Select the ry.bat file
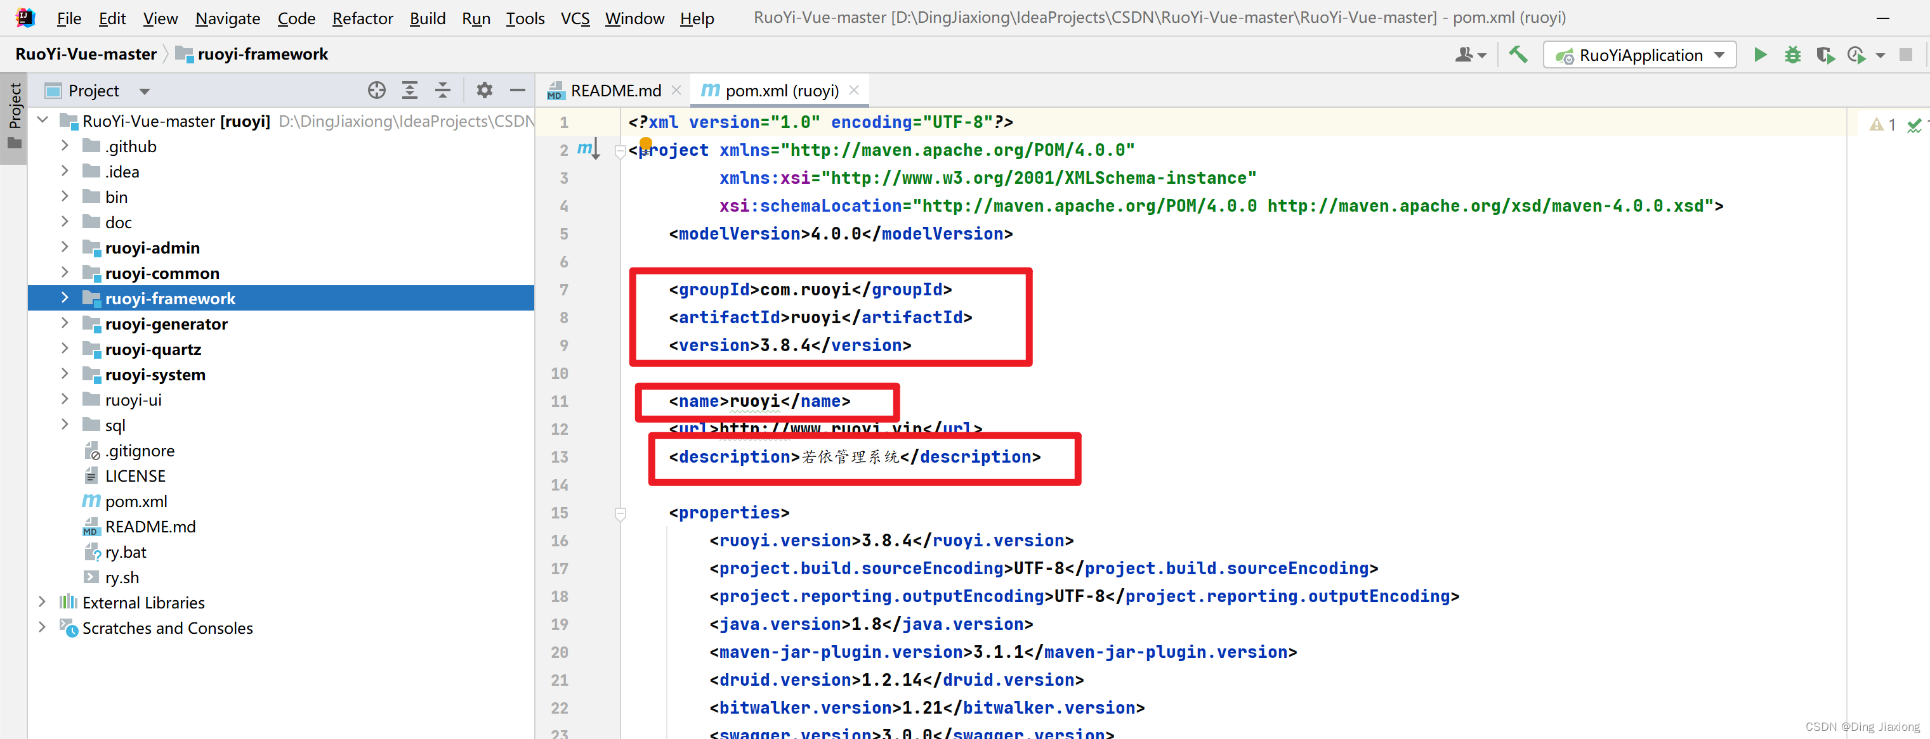Viewport: 1930px width, 739px height. [x=126, y=553]
